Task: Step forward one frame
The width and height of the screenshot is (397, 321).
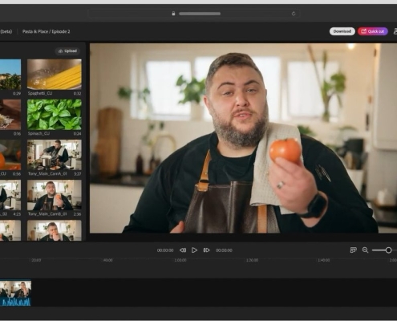Action: pos(206,250)
